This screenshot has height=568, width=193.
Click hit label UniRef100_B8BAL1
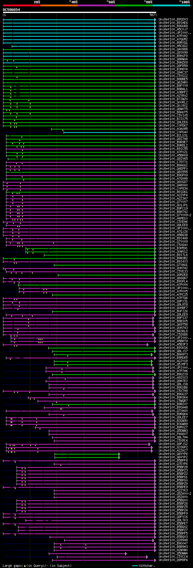173,89
